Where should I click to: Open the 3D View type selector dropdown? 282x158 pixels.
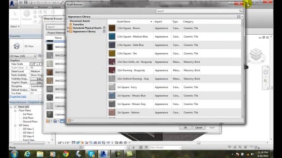coord(23,56)
